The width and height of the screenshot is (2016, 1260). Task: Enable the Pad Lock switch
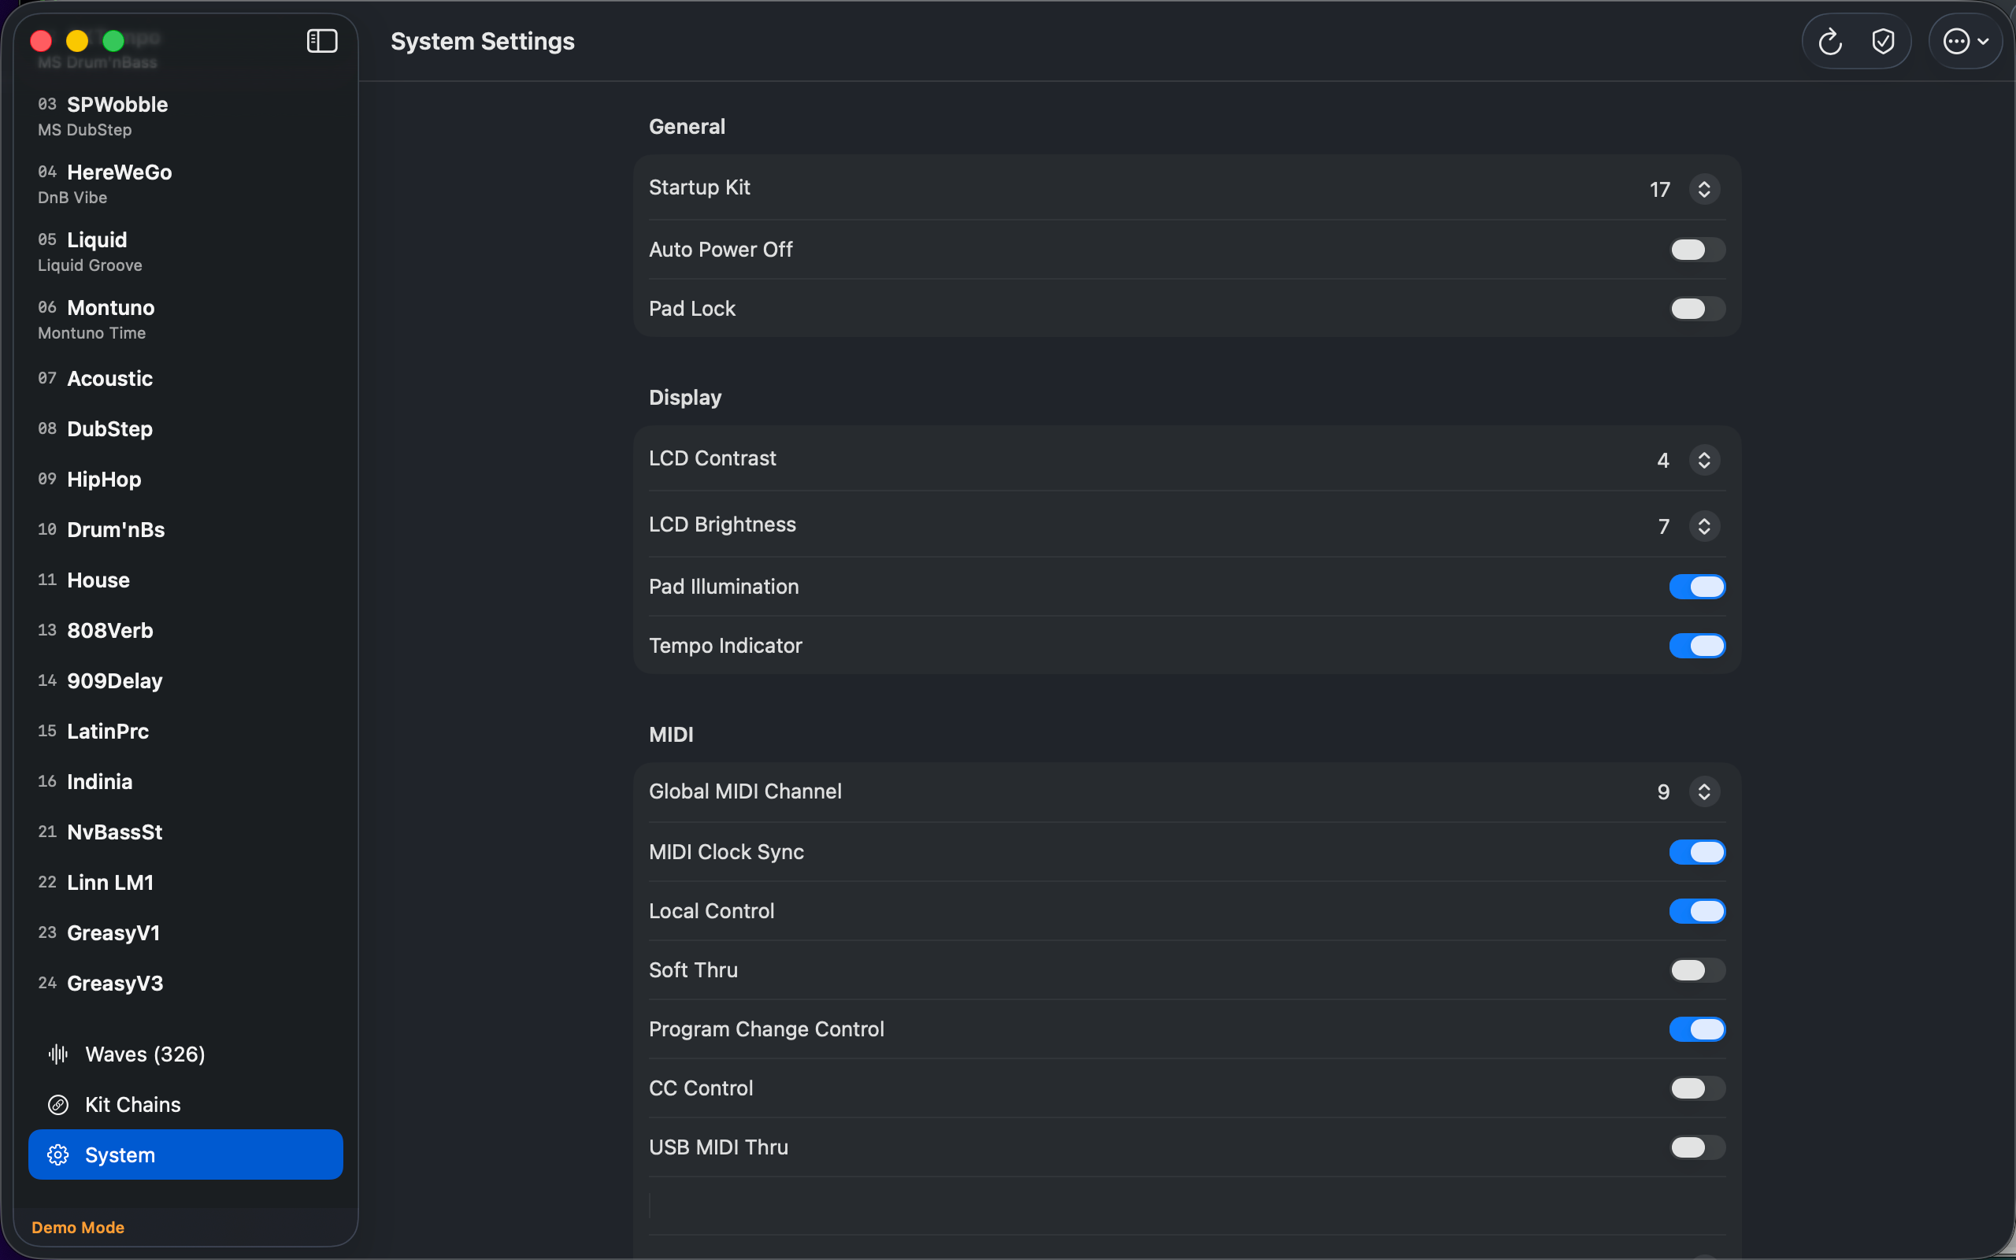tap(1697, 309)
